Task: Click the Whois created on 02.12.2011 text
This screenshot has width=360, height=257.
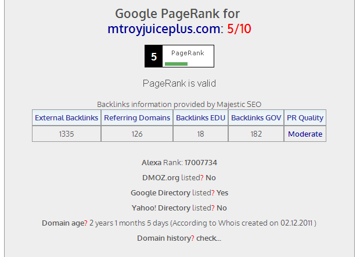Action: (x=265, y=223)
